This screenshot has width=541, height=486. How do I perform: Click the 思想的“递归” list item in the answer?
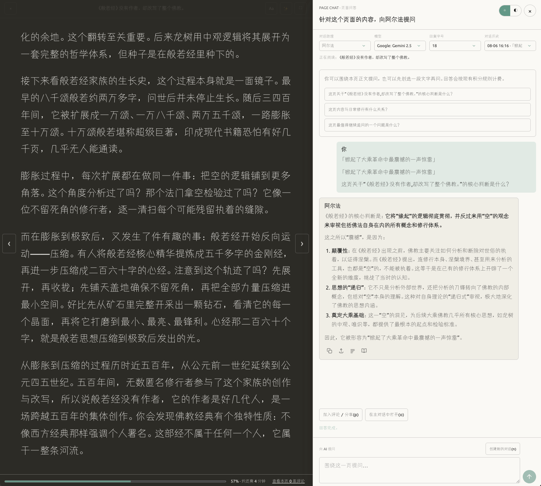(x=422, y=296)
